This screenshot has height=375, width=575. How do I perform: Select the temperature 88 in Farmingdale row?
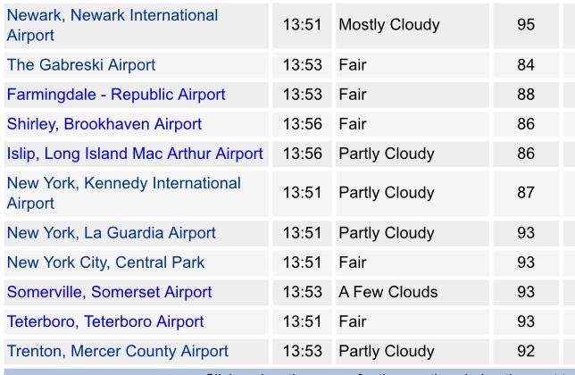[526, 95]
